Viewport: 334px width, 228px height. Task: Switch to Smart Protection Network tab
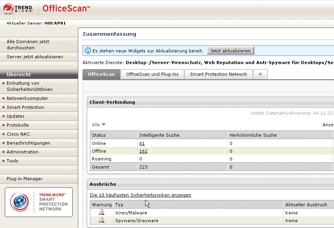[218, 74]
